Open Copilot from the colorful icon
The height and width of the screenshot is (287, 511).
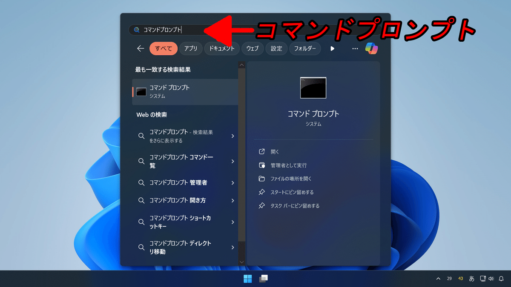point(371,48)
